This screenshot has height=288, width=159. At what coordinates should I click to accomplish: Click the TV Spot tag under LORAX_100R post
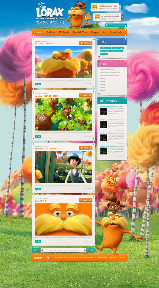pos(38,137)
